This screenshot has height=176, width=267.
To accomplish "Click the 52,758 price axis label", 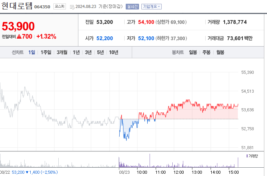I will tap(247, 129).
